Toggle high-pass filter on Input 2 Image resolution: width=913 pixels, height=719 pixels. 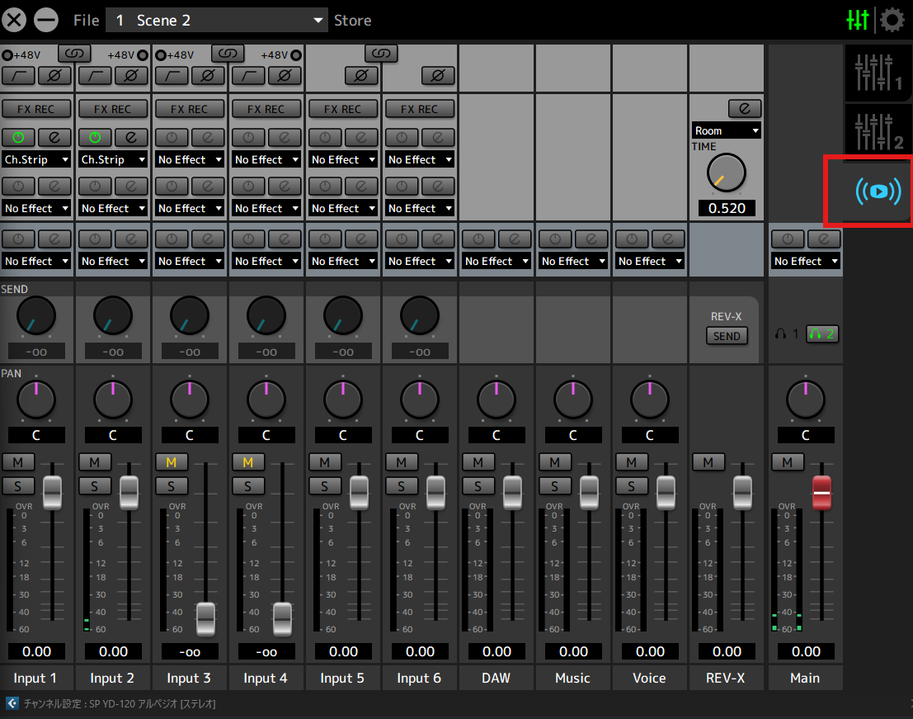[95, 75]
